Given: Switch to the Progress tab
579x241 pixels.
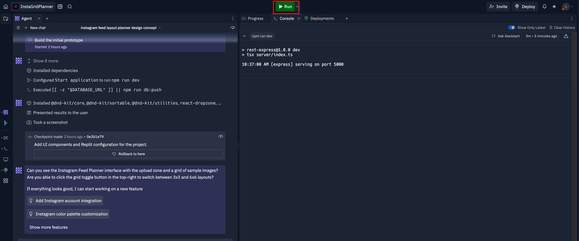Looking at the screenshot, I should coord(253,18).
